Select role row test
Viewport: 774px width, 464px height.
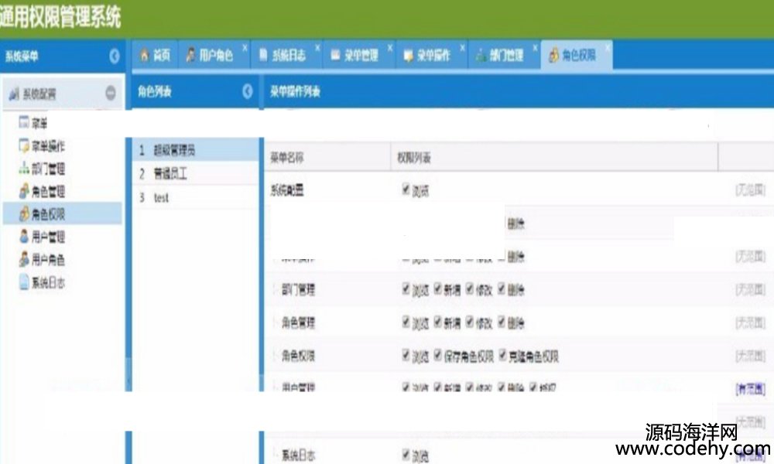[196, 198]
